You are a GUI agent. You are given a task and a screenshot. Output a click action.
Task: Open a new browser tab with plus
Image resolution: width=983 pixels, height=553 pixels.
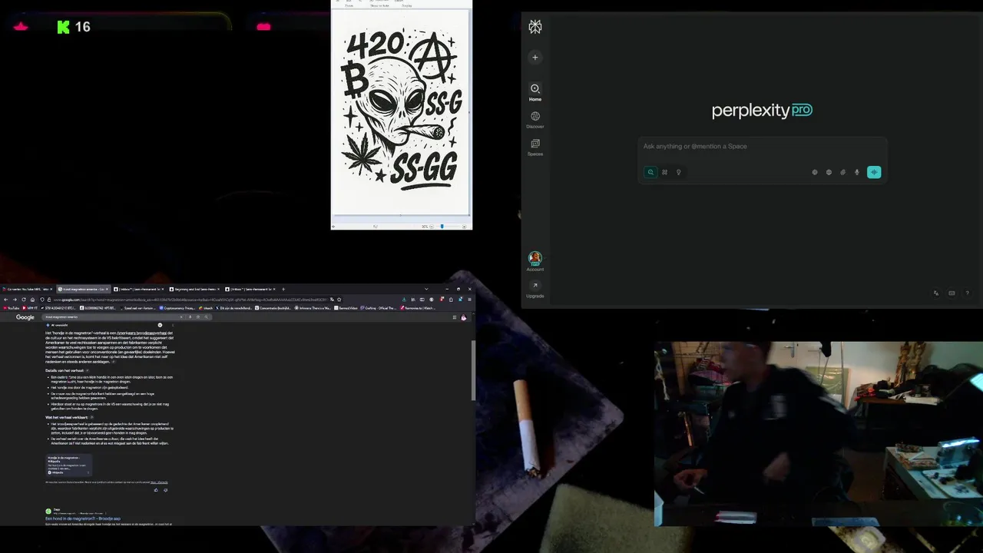tap(283, 289)
